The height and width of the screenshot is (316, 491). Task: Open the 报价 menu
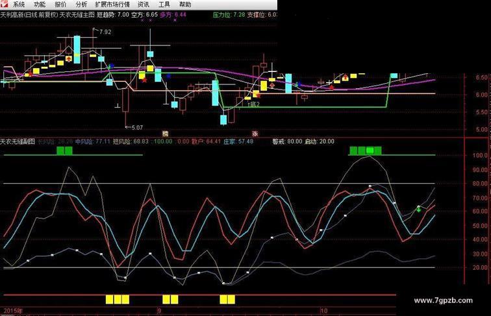[60, 5]
